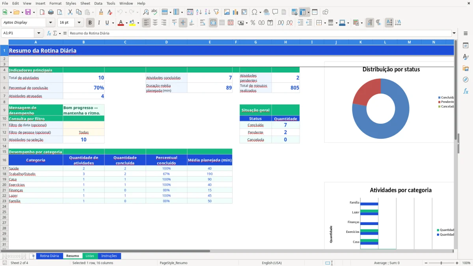473x266 pixels.
Task: Switch to the Instruções sheet tab
Action: pyautogui.click(x=109, y=256)
